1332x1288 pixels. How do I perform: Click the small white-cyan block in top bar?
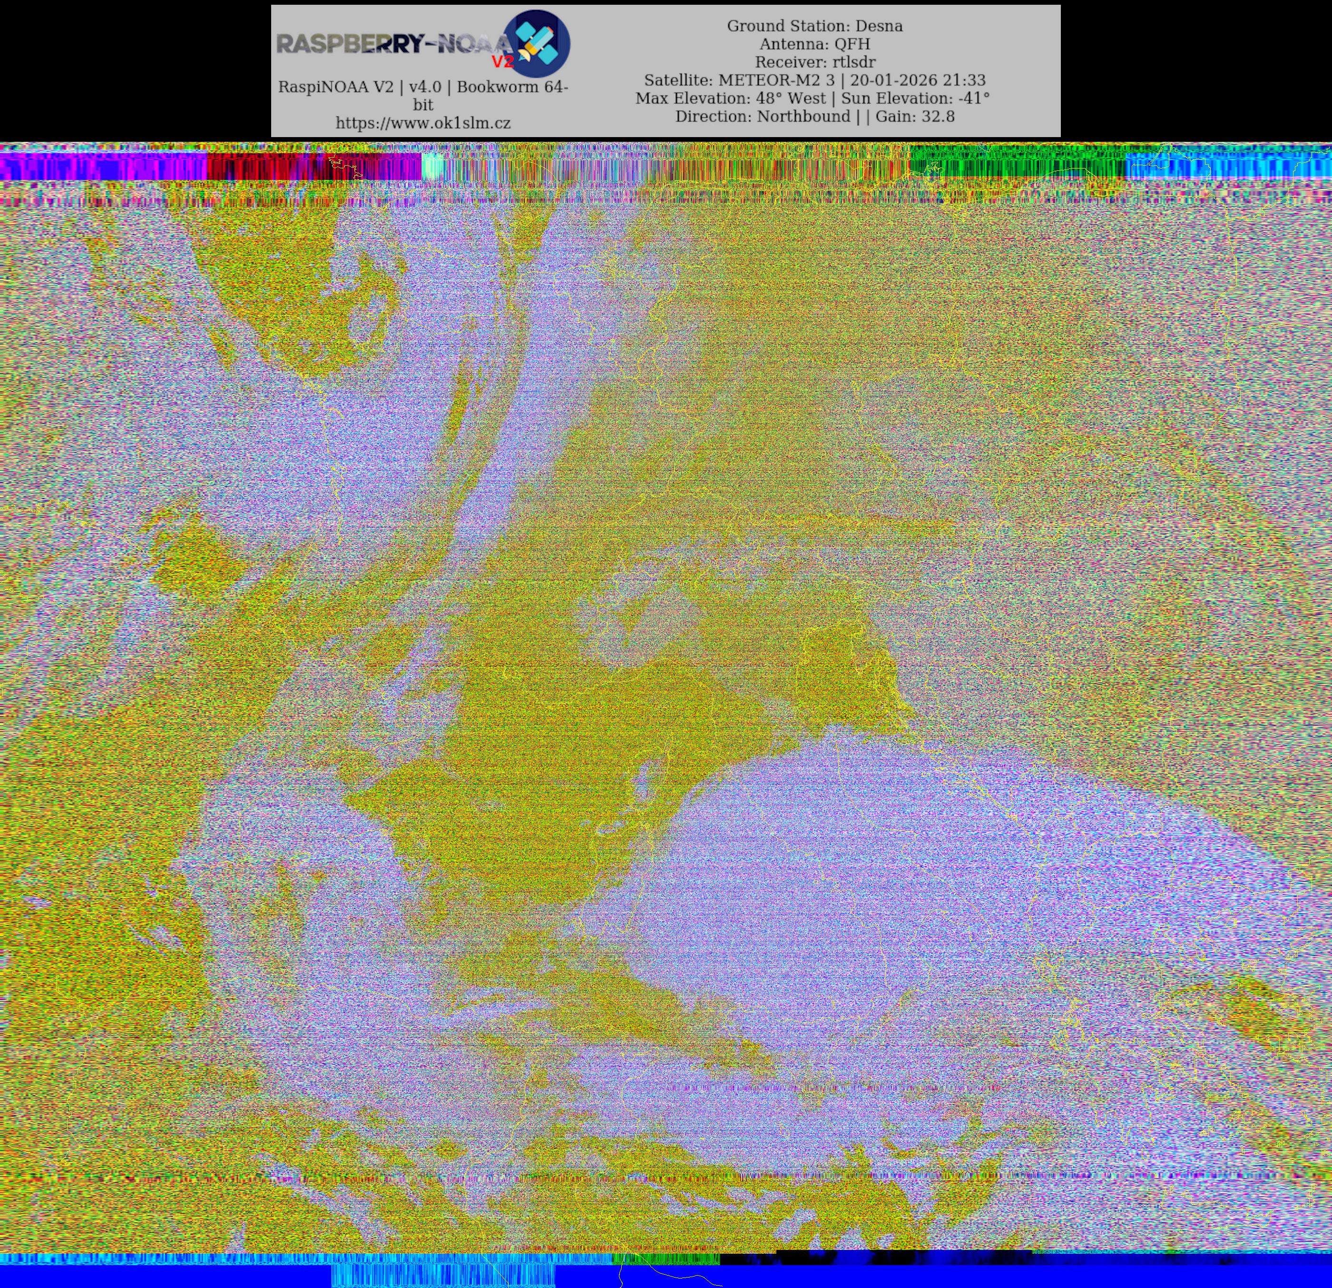click(x=432, y=166)
